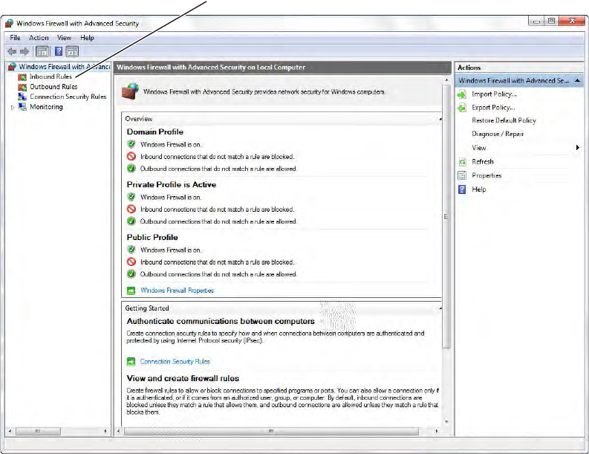Click the Inbound Rules tree icon
This screenshot has width=589, height=454.
[x=22, y=77]
